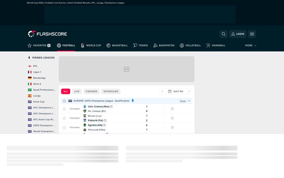
Task: Click England flag icon beside EPL
Action: coord(30,66)
